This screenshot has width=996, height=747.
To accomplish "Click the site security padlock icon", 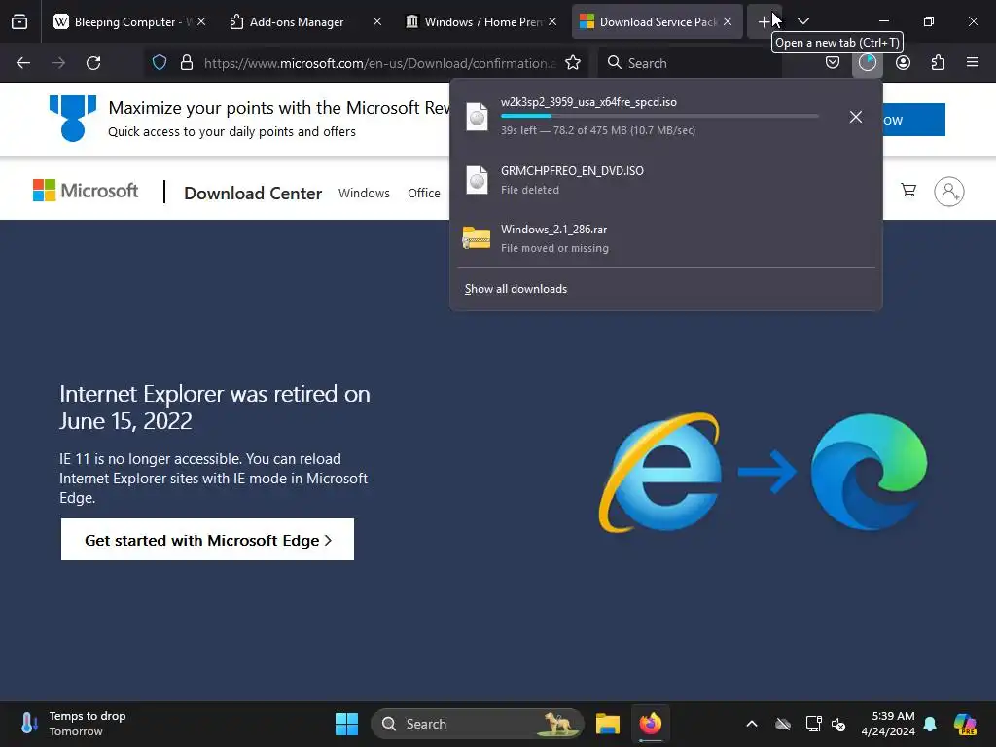I will click(186, 62).
